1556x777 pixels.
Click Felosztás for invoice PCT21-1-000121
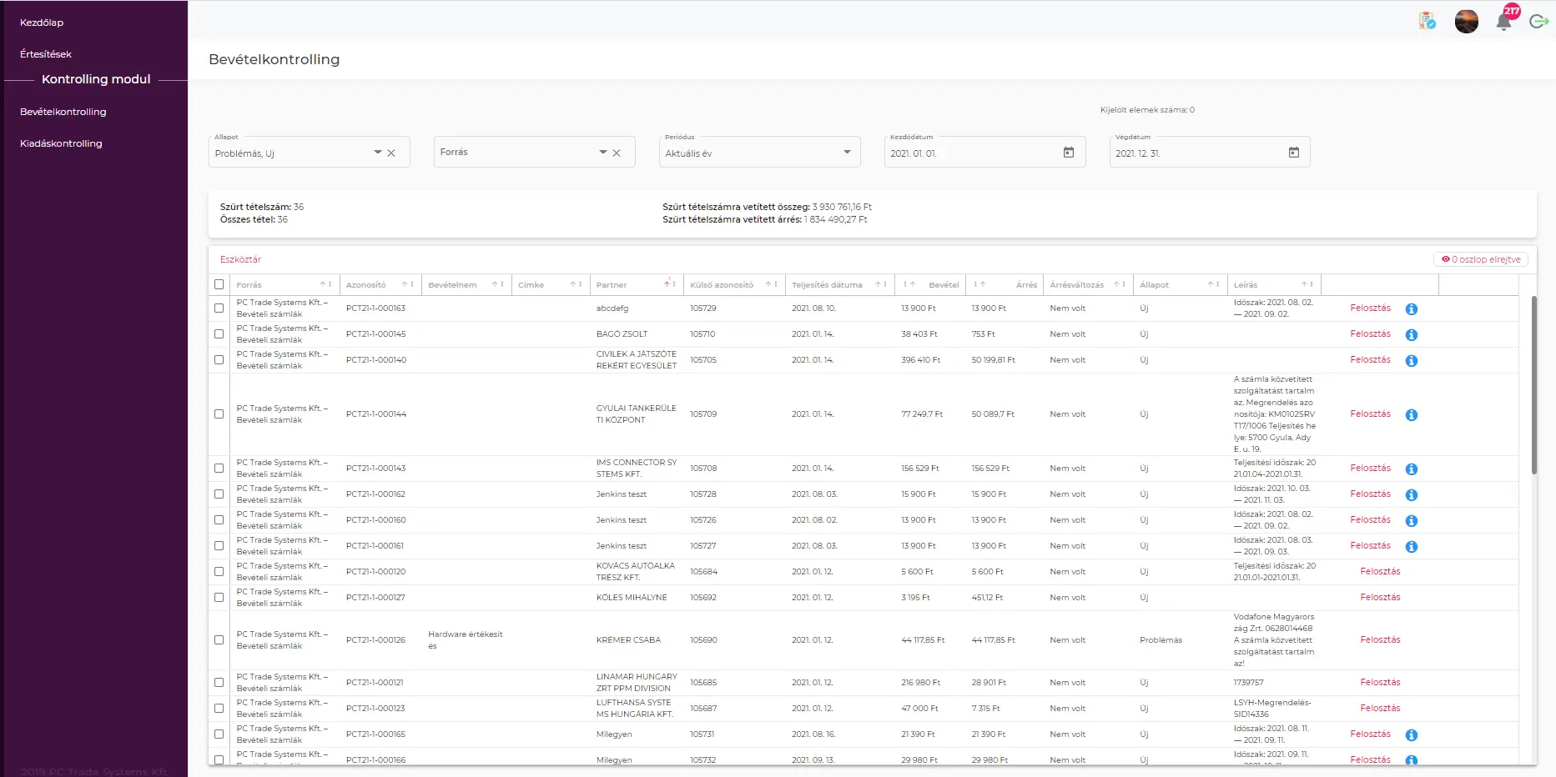[x=1380, y=682]
